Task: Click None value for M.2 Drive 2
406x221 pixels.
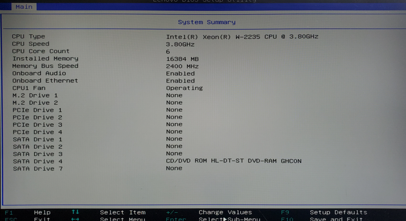Action: point(174,103)
